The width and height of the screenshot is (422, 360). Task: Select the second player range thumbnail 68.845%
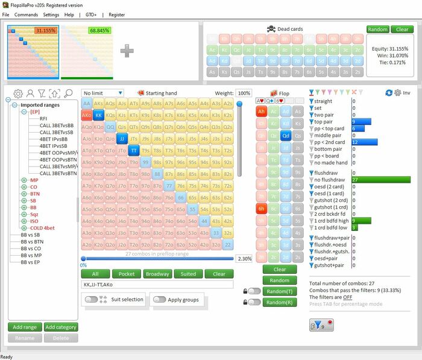coord(87,52)
